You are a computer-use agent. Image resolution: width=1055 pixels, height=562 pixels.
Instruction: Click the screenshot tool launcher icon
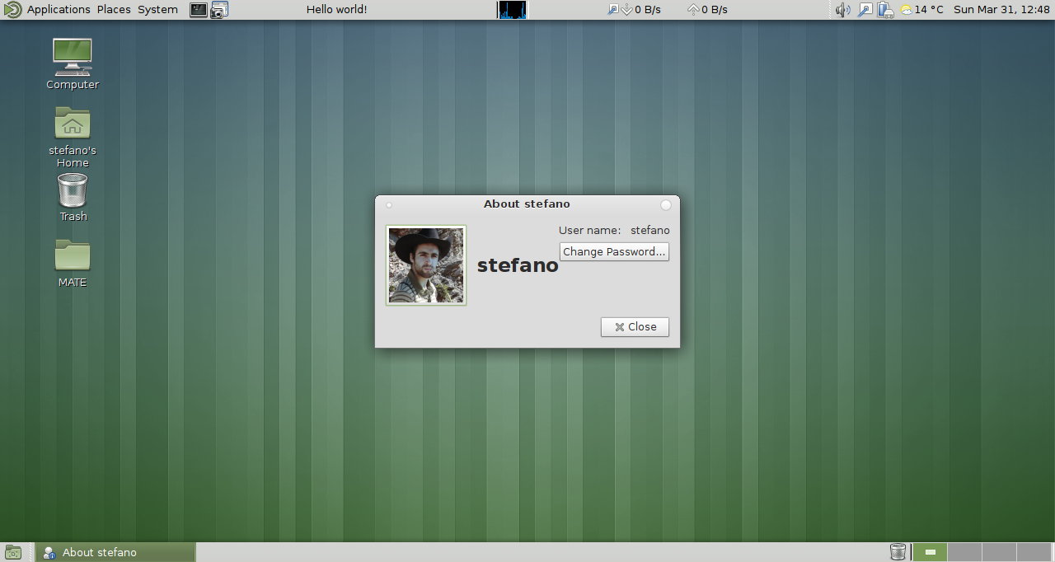tap(219, 10)
